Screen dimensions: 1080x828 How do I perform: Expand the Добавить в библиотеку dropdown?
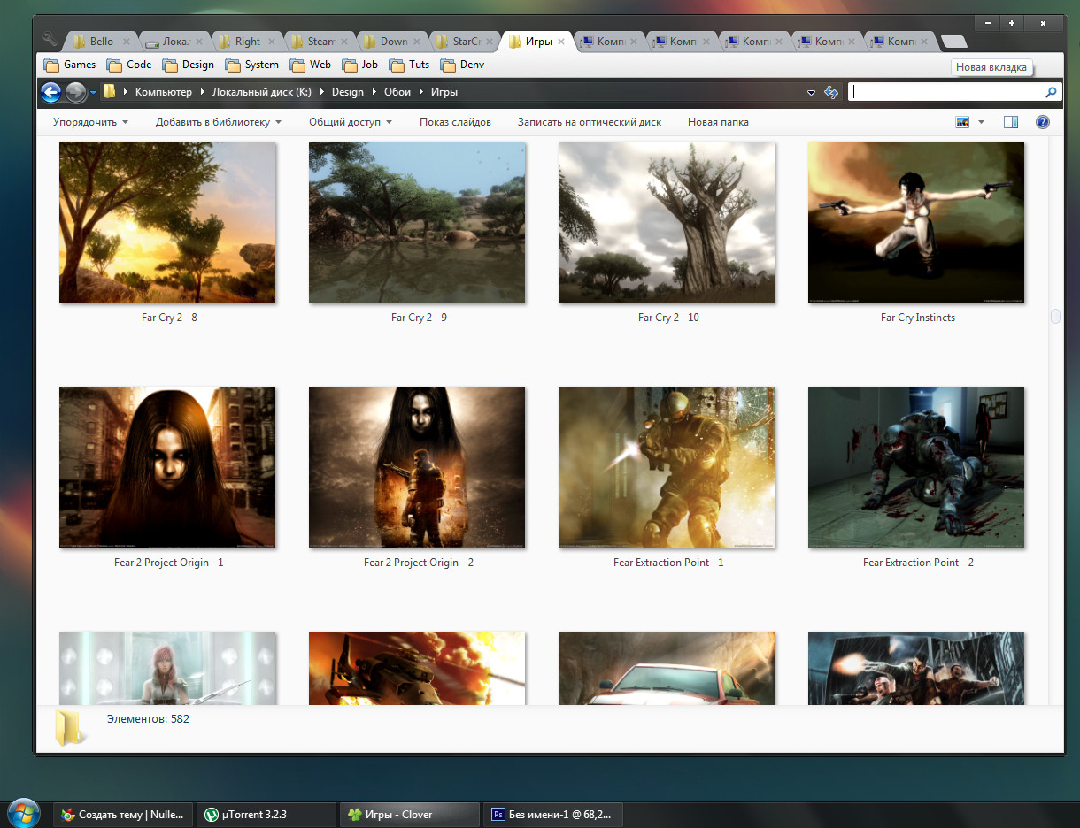(218, 122)
